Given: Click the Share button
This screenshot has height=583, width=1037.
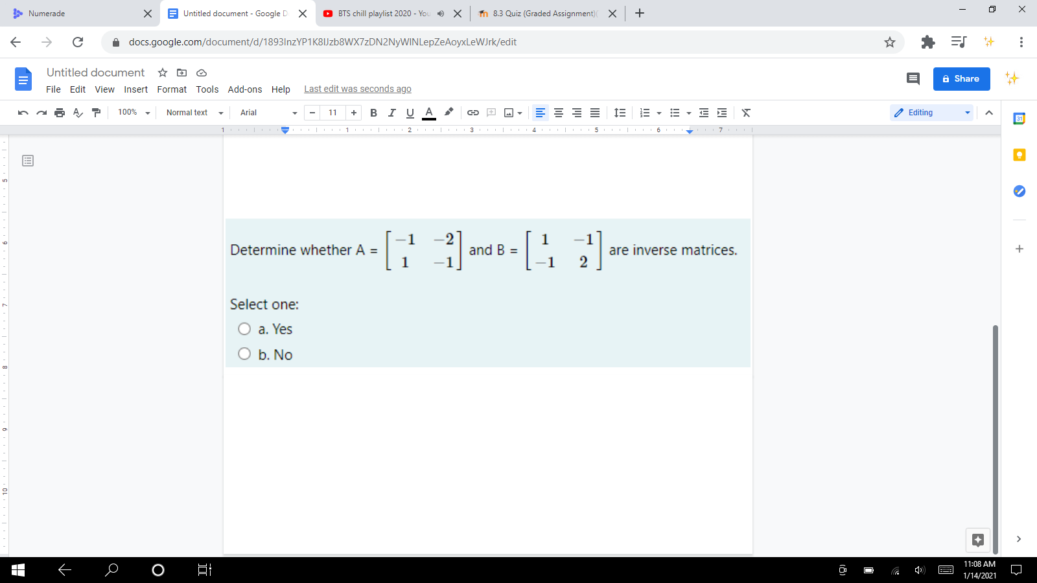Looking at the screenshot, I should pyautogui.click(x=961, y=78).
